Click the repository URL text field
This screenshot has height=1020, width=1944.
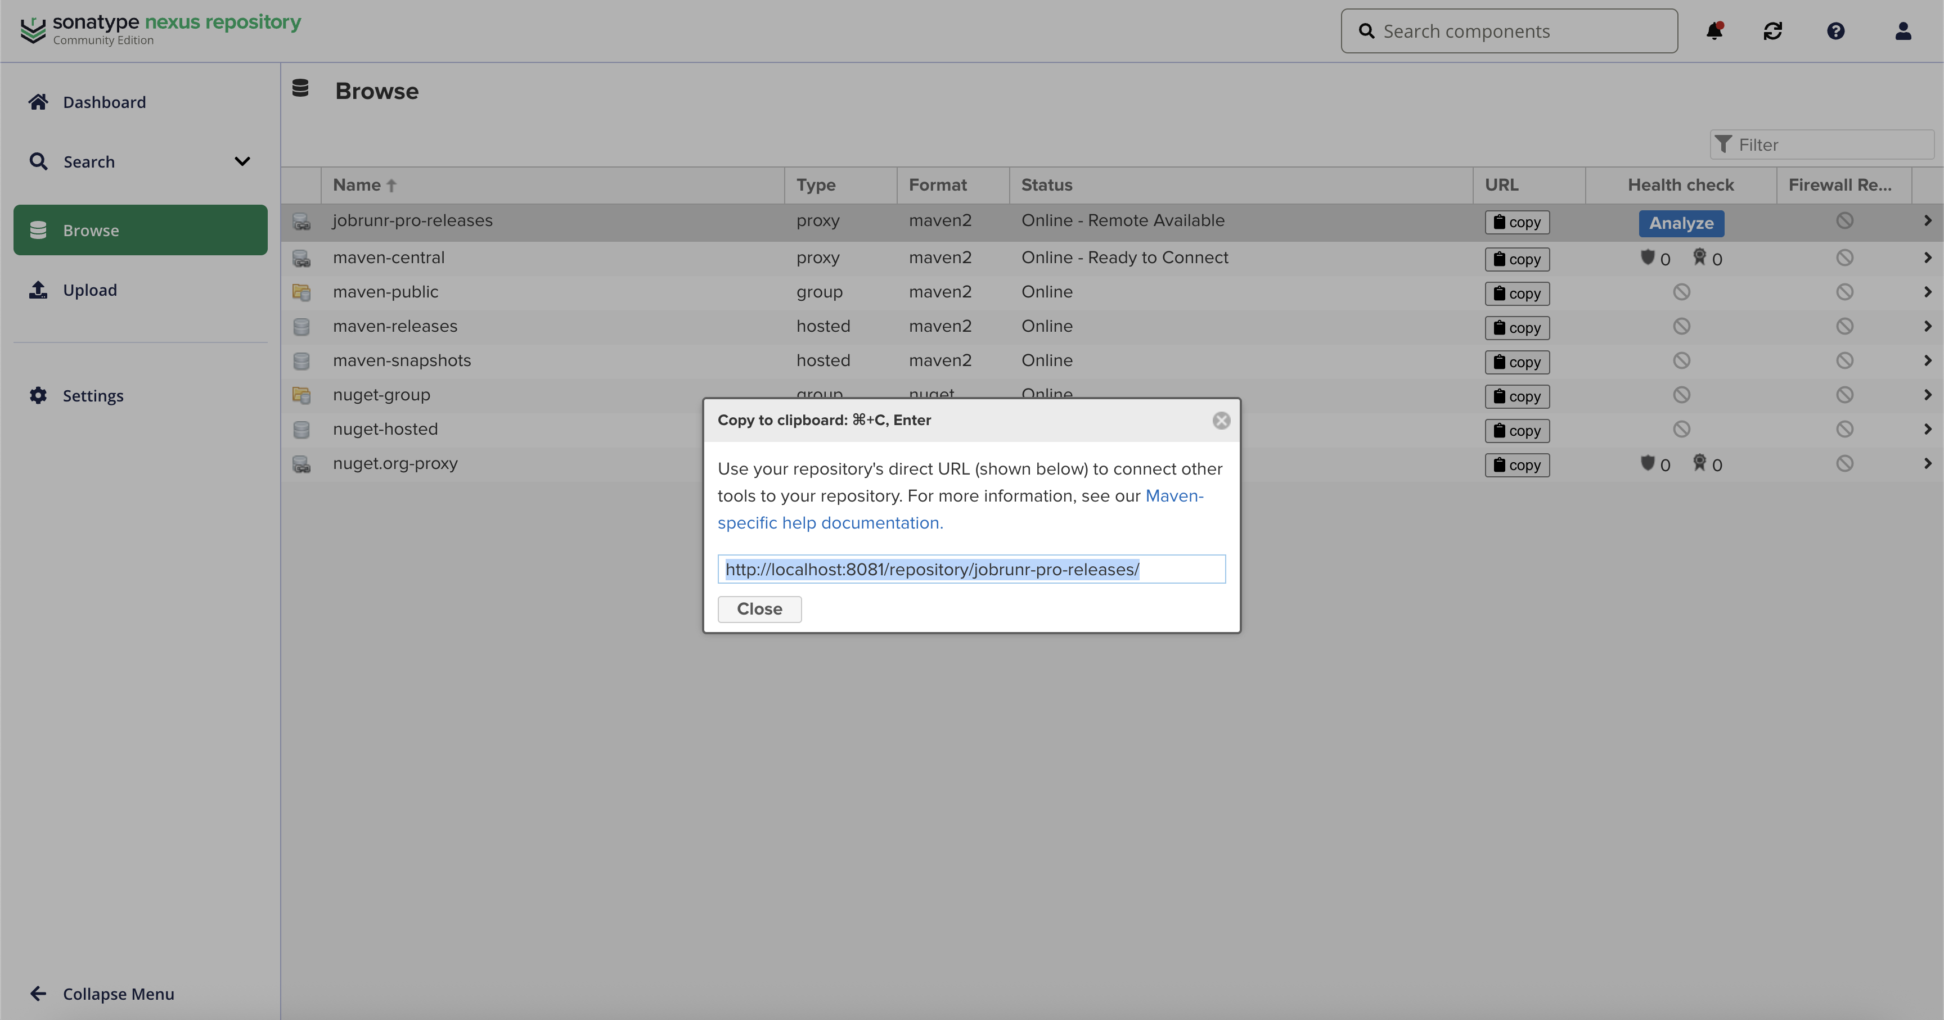(x=970, y=570)
